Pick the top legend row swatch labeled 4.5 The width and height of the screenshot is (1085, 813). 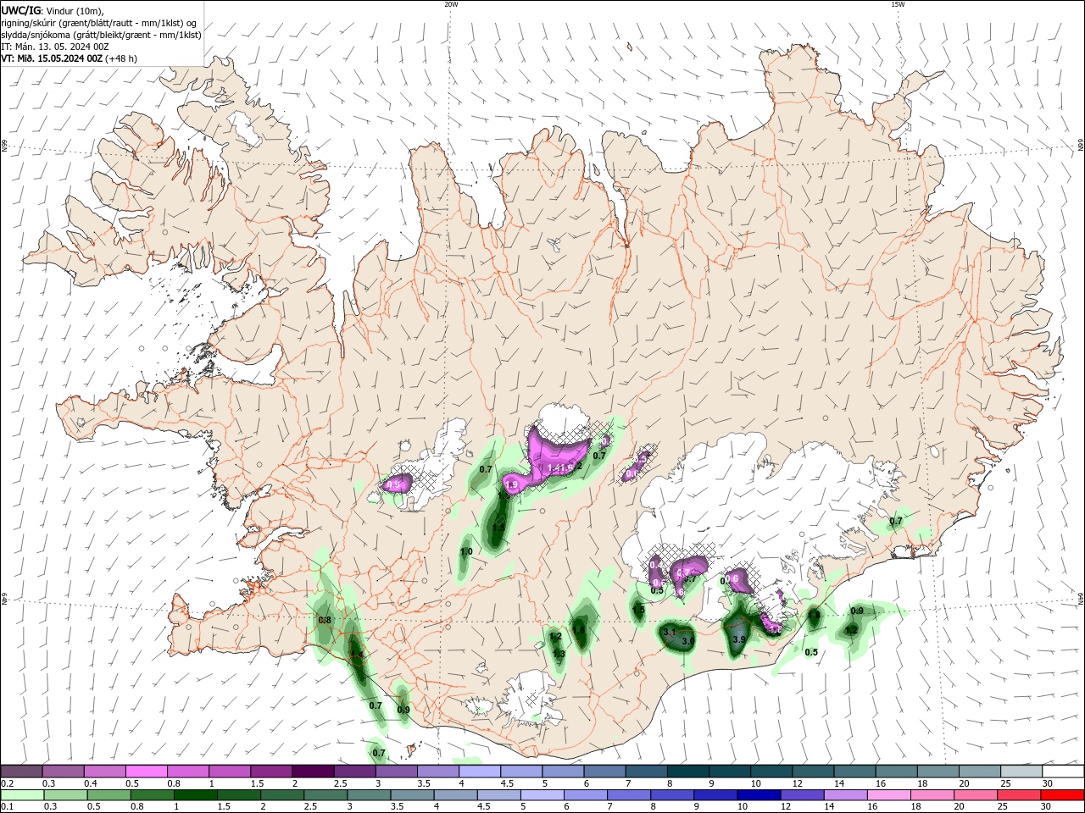click(x=521, y=772)
